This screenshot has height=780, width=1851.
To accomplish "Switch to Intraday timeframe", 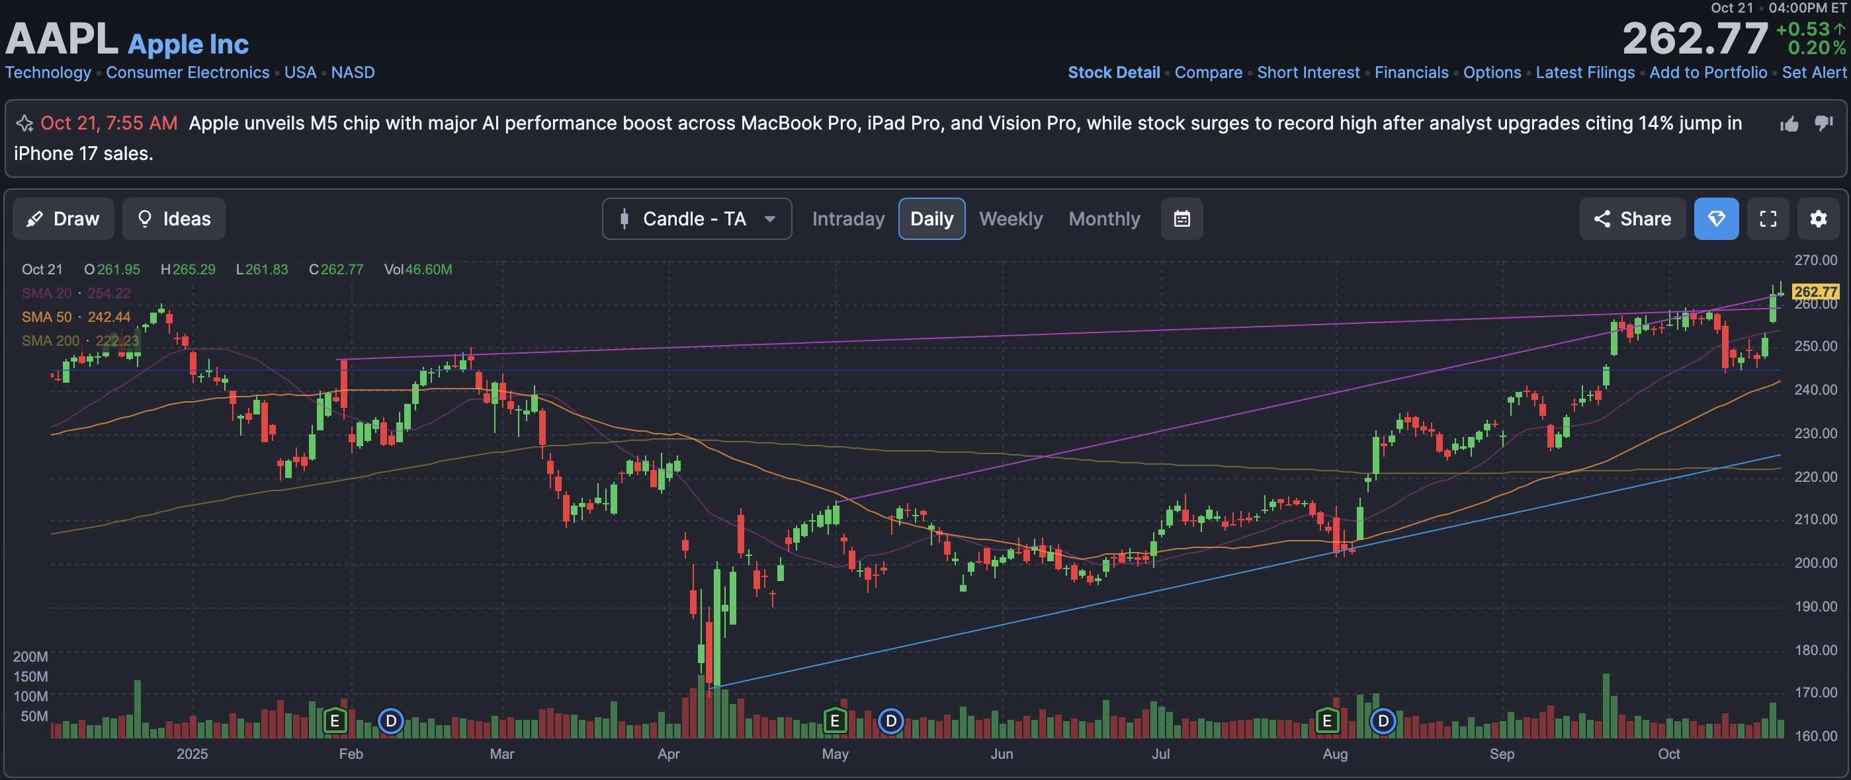I will click(848, 219).
